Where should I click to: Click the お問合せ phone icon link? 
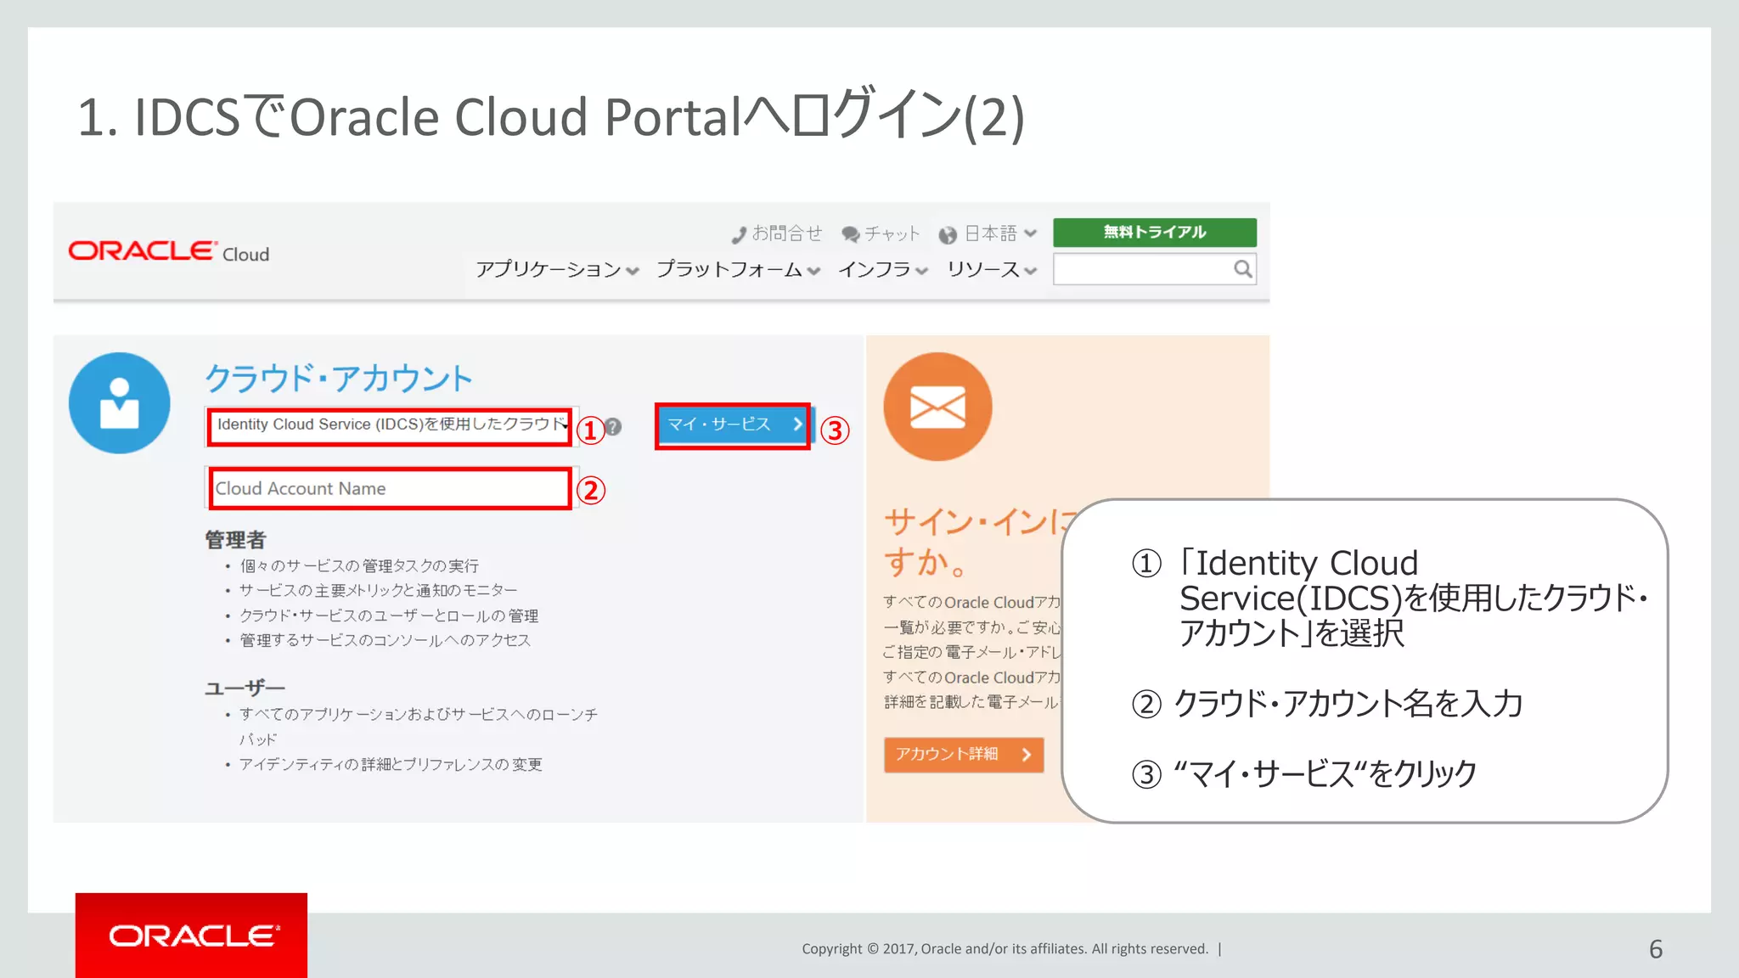point(777,233)
